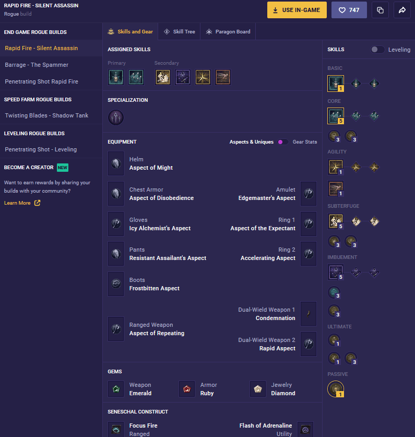Image resolution: width=415 pixels, height=437 pixels.
Task: Click the Passive key skill icon
Action: pyautogui.click(x=336, y=389)
